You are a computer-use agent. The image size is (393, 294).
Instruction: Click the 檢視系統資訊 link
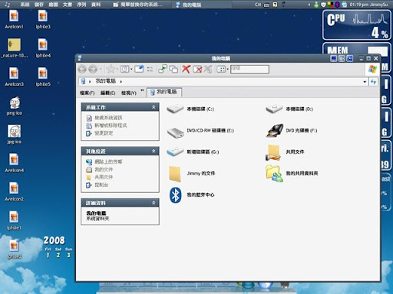click(108, 118)
